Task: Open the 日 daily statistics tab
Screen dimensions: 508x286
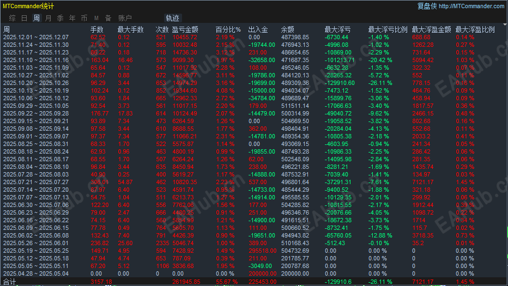Action: point(25,18)
